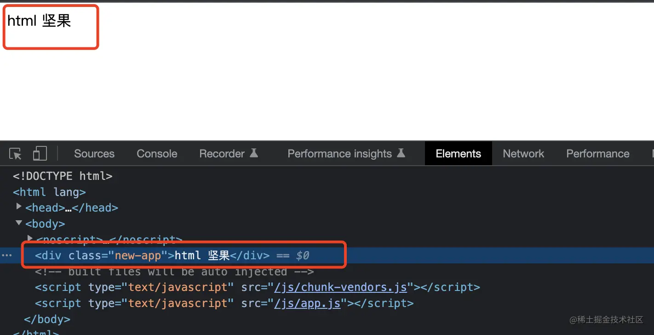Open the Network tab
654x335 pixels.
pos(523,154)
